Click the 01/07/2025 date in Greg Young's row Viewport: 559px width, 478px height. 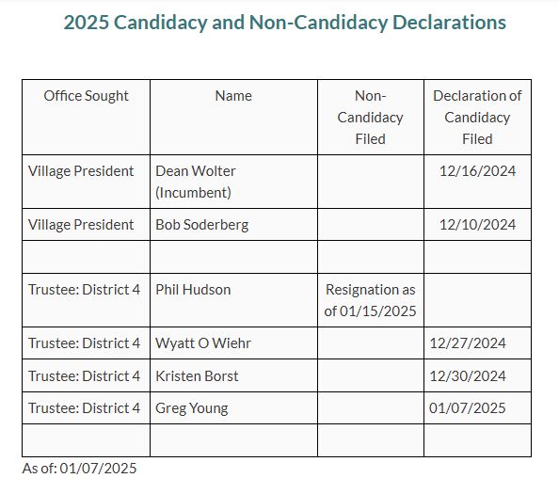tap(468, 408)
